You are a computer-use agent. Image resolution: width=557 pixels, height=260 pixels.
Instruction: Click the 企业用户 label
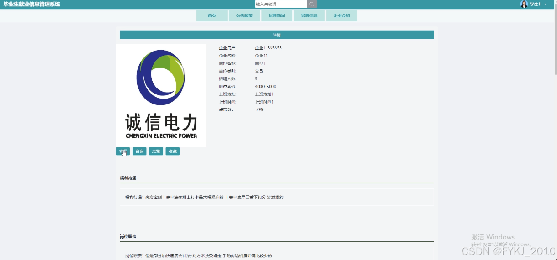[x=228, y=48]
